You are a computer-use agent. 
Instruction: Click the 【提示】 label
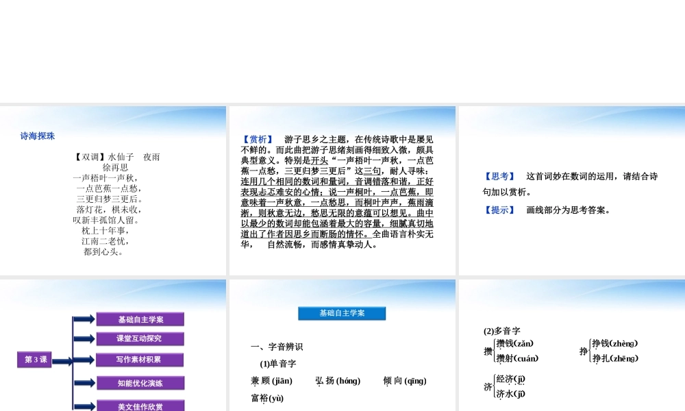[x=500, y=210]
